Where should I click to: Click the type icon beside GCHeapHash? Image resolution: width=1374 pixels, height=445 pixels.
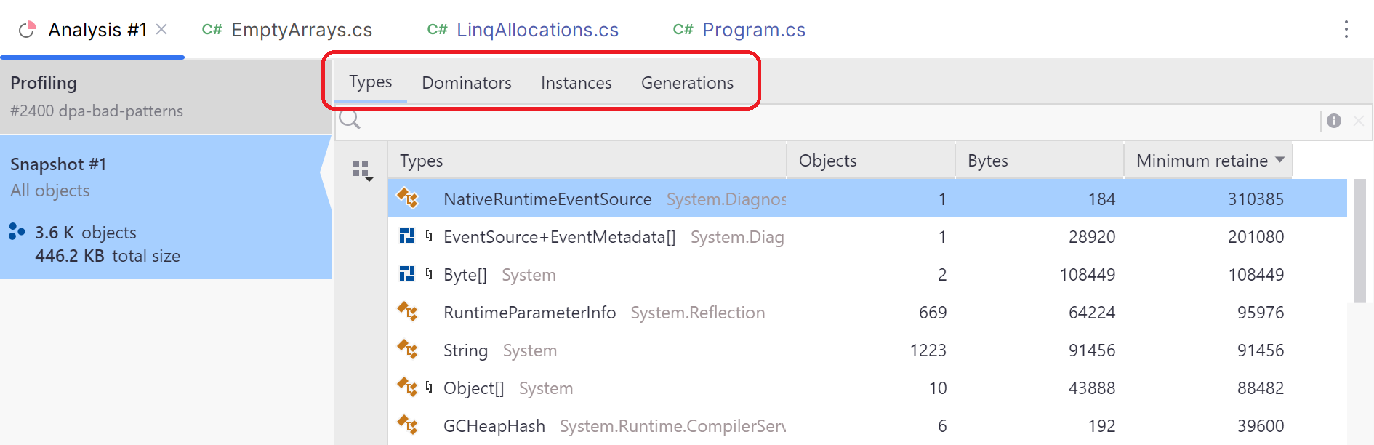[408, 425]
